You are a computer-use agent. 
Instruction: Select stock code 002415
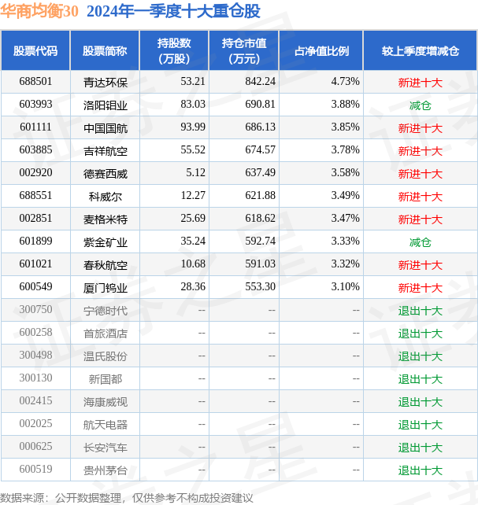tap(35, 402)
